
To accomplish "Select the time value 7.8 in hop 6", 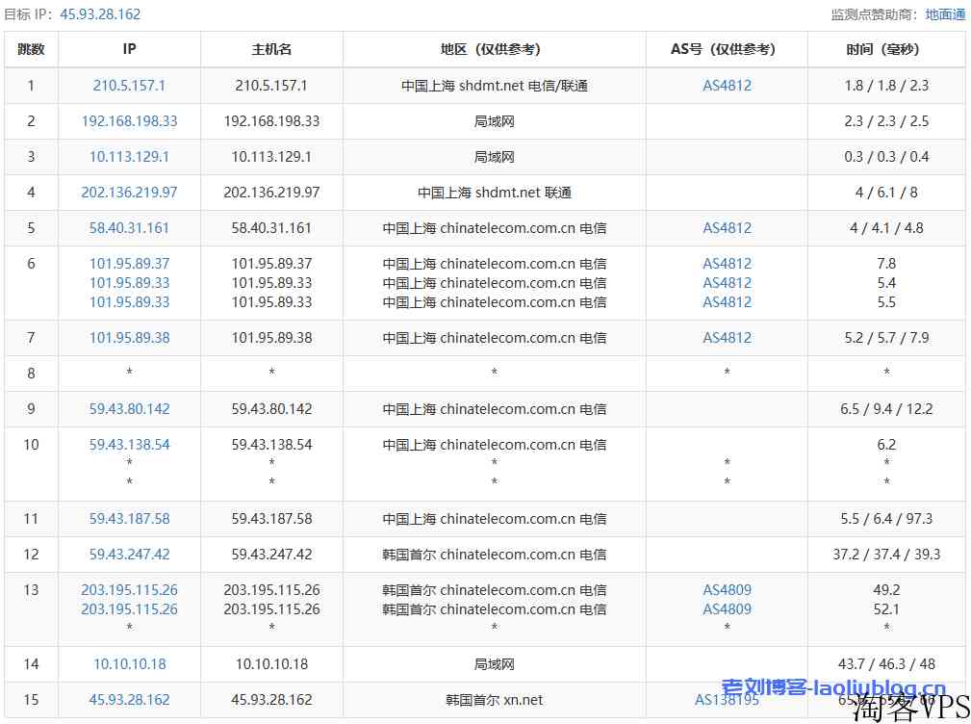I will [886, 264].
